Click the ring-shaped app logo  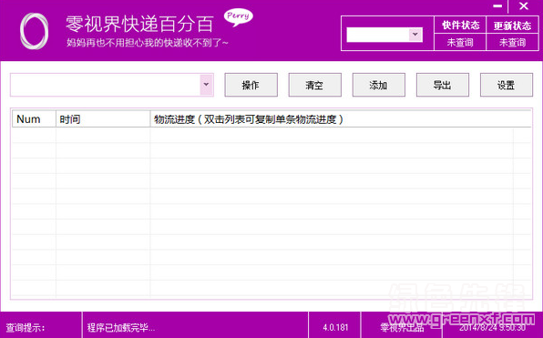(34, 31)
